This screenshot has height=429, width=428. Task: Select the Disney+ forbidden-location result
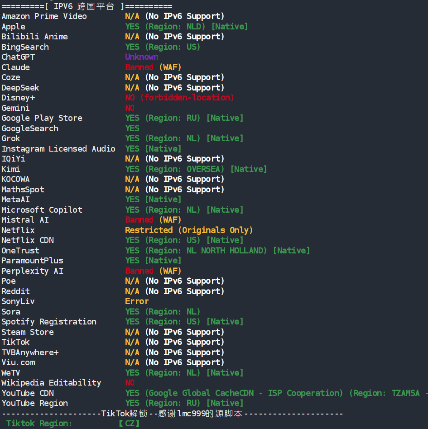point(179,98)
